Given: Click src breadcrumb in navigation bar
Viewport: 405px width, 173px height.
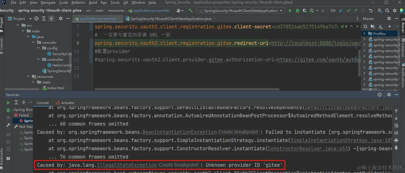Looking at the screenshot, I should click(89, 11).
